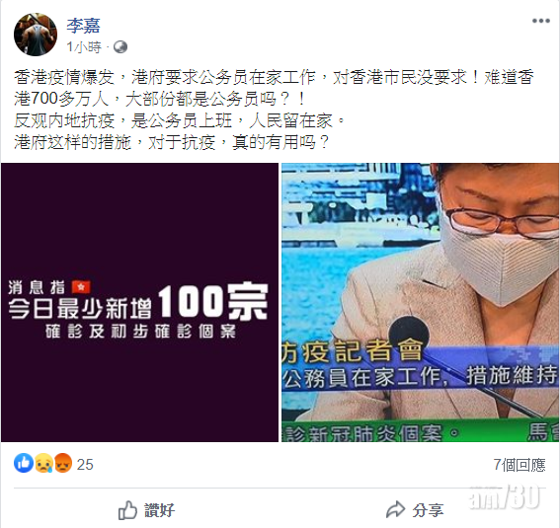This screenshot has width=560, height=528.
Task: Open the press conference TV screenshot image
Action: [421, 302]
